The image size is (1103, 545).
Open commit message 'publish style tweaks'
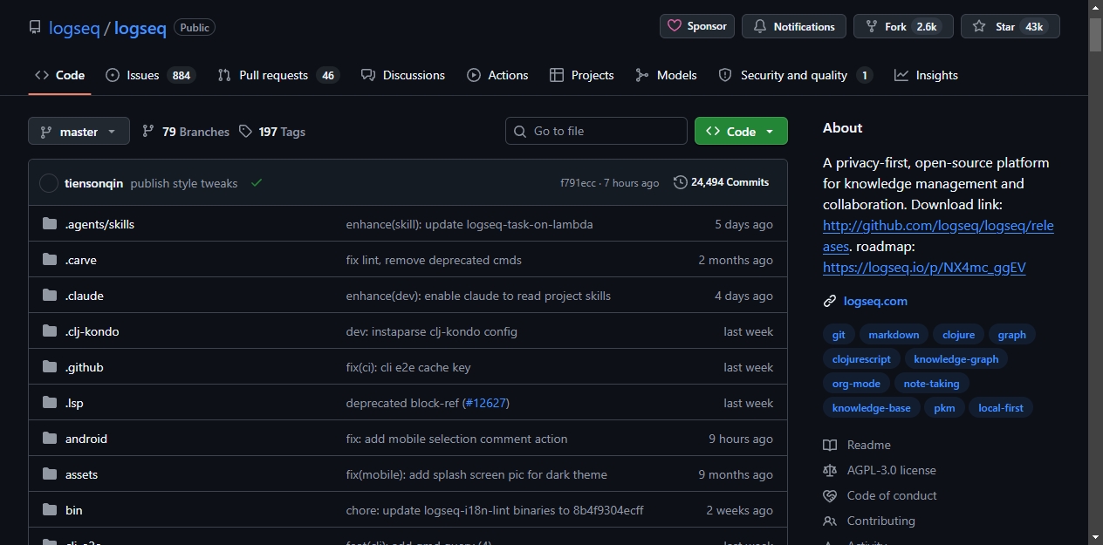(184, 183)
